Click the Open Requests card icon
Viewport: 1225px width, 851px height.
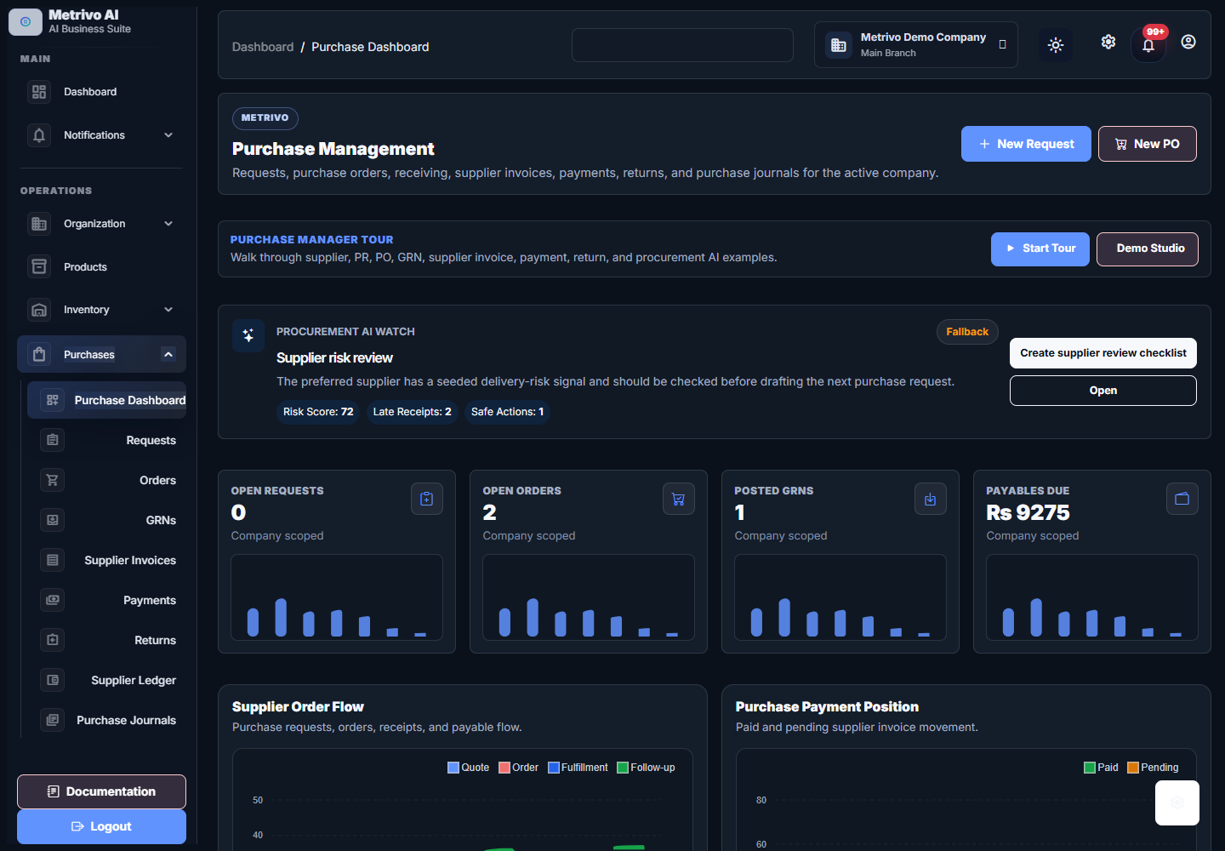427,499
